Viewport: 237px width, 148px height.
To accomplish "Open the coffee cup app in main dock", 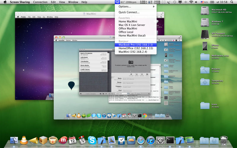I will click(x=53, y=140).
